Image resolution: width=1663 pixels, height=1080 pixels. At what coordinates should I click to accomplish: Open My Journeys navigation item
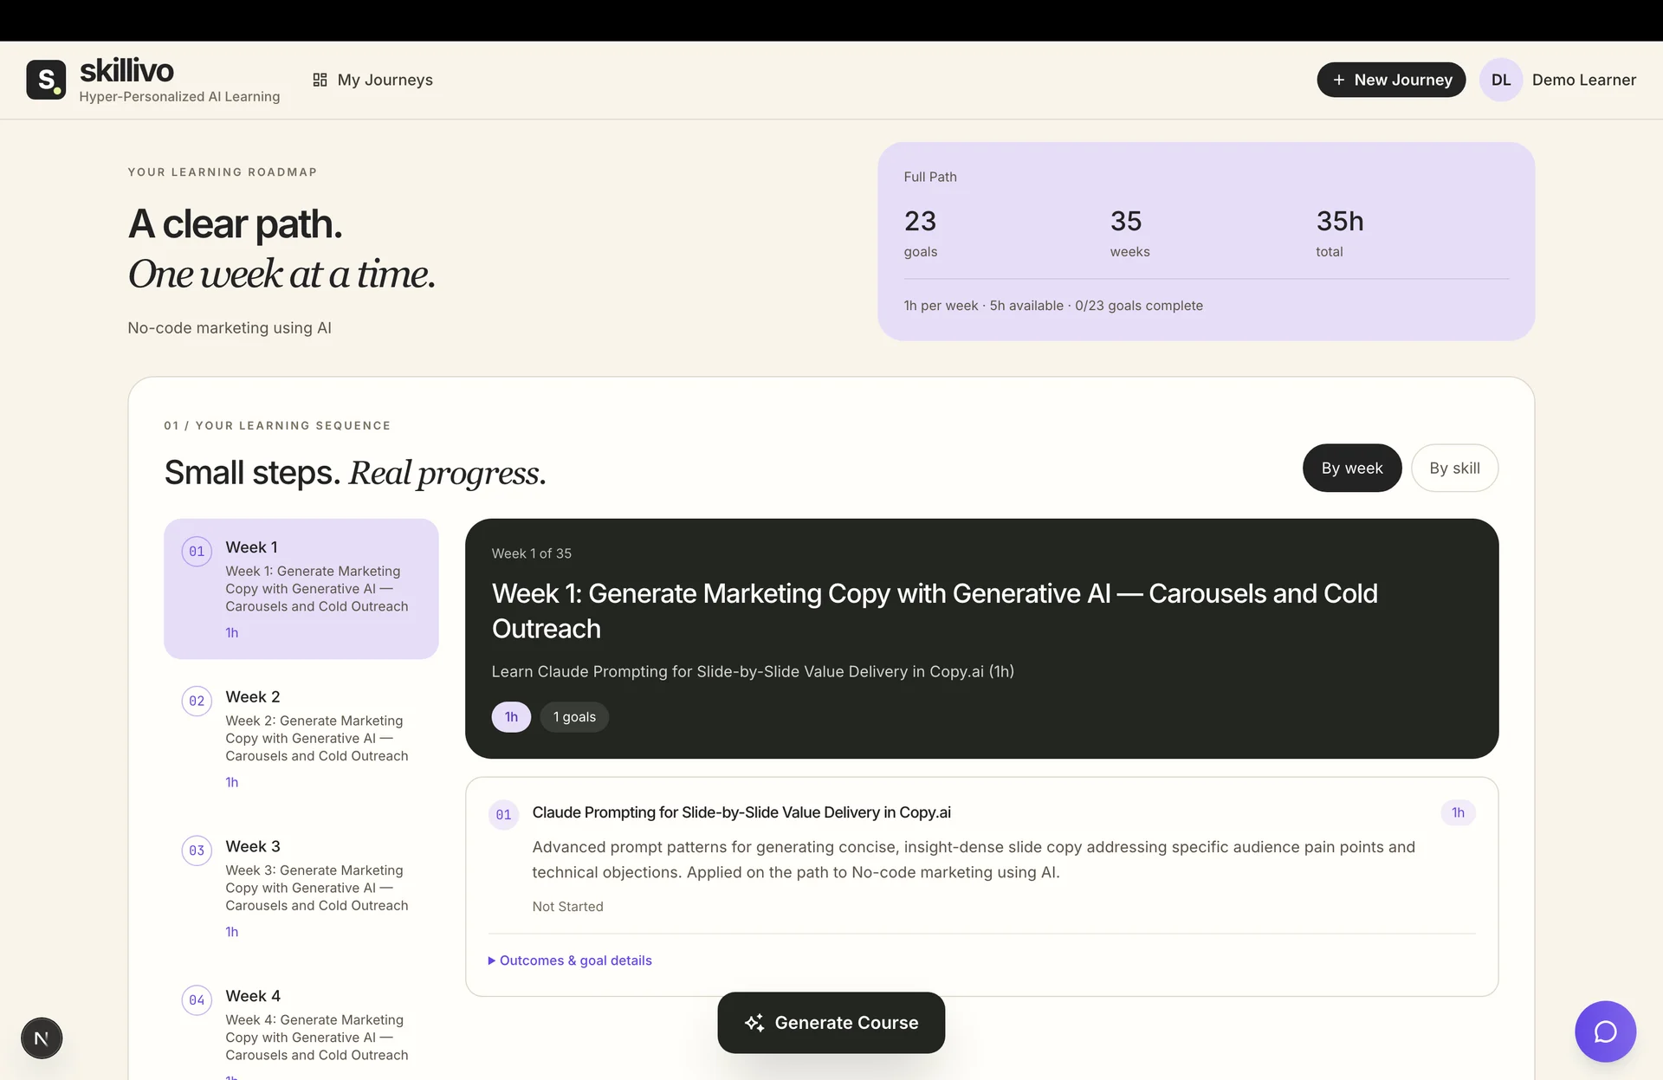372,80
